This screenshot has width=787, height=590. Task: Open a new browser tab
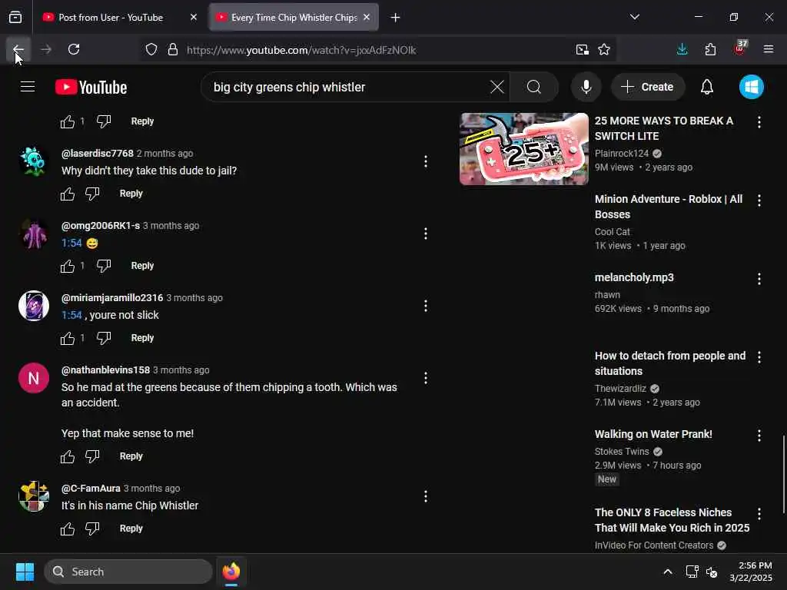[x=395, y=18]
